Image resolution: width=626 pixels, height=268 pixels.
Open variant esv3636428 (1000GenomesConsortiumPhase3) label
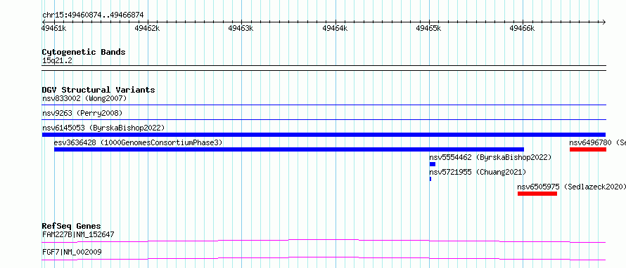[138, 142]
